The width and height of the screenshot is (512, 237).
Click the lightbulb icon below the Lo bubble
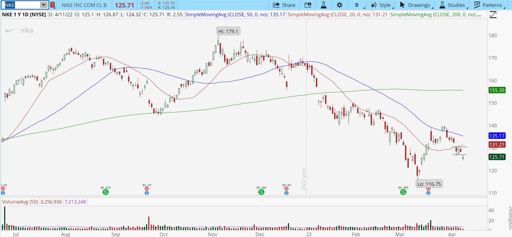(x=428, y=193)
